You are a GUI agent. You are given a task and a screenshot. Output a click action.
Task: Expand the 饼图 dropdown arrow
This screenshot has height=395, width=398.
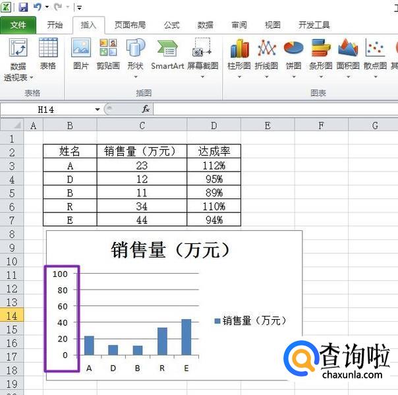294,76
